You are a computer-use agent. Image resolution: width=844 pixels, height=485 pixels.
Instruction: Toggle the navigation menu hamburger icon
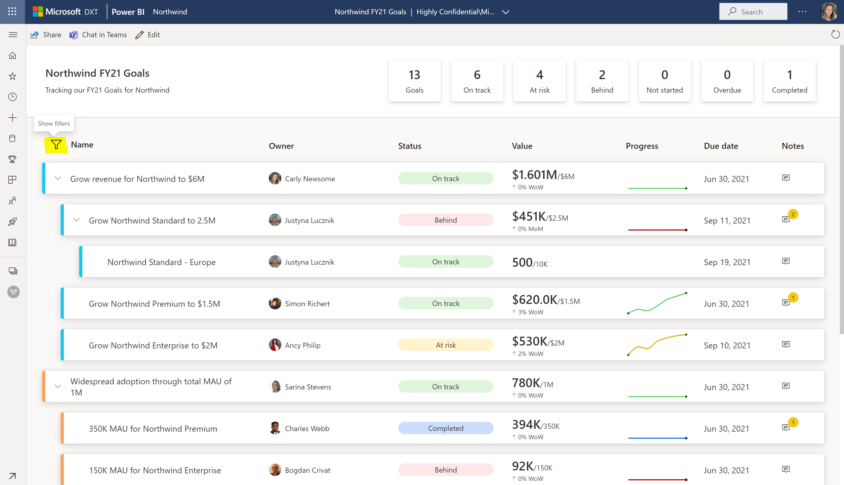[x=13, y=35]
